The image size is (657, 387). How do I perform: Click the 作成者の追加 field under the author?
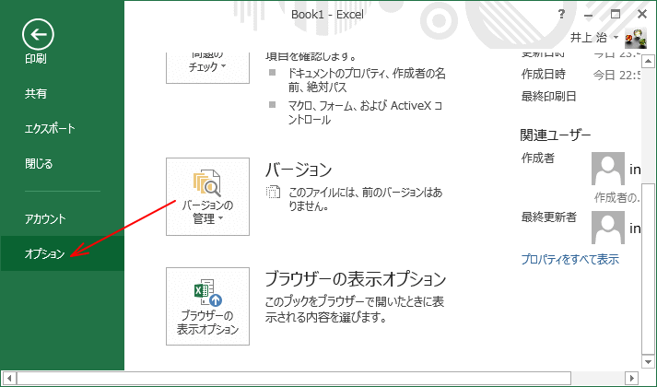[x=616, y=197]
